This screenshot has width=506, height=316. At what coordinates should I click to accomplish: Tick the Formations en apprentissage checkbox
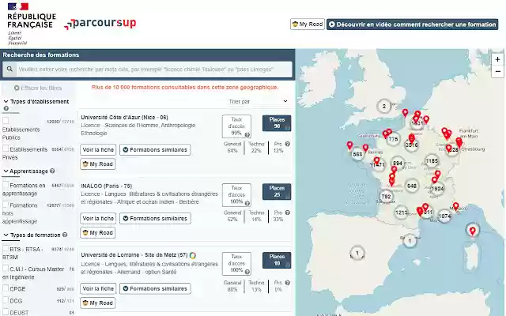pyautogui.click(x=6, y=186)
